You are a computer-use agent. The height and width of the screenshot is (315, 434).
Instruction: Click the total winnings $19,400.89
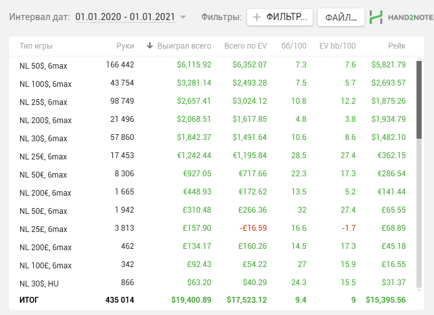pyautogui.click(x=191, y=300)
